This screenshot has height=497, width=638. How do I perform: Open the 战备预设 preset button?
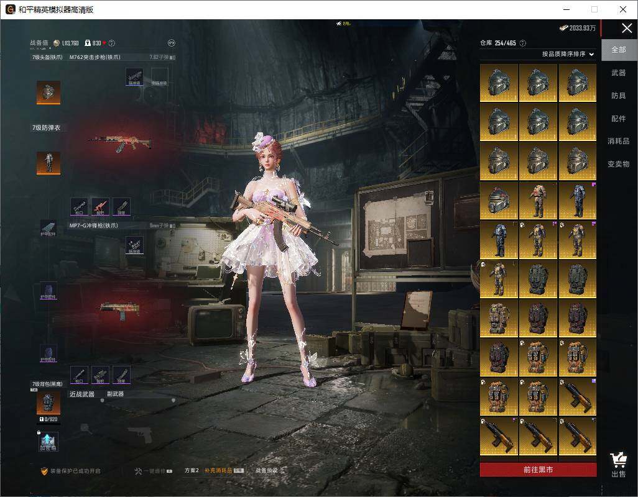tap(267, 470)
